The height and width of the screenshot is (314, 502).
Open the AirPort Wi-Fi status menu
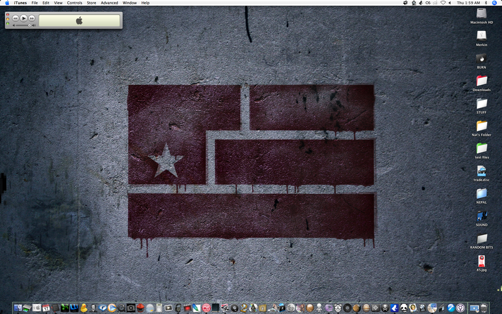click(443, 3)
